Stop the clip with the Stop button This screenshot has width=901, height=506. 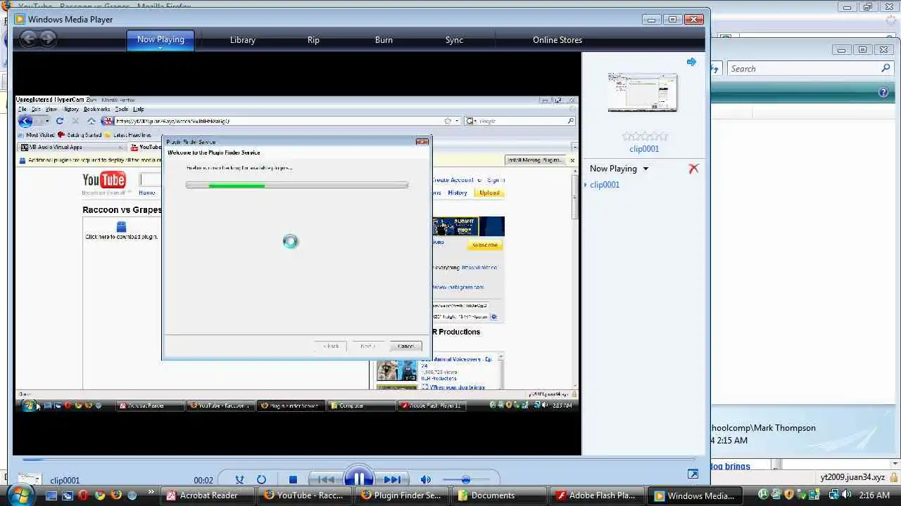point(293,480)
